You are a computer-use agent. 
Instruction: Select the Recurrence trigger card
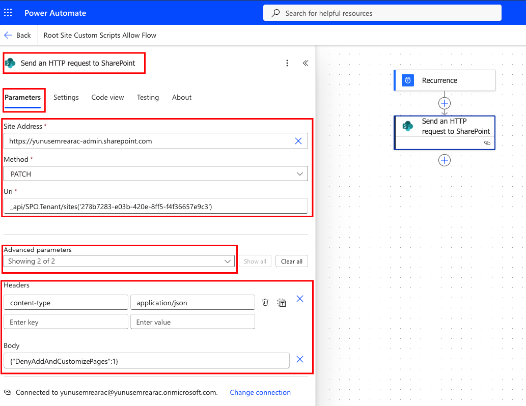tap(444, 80)
